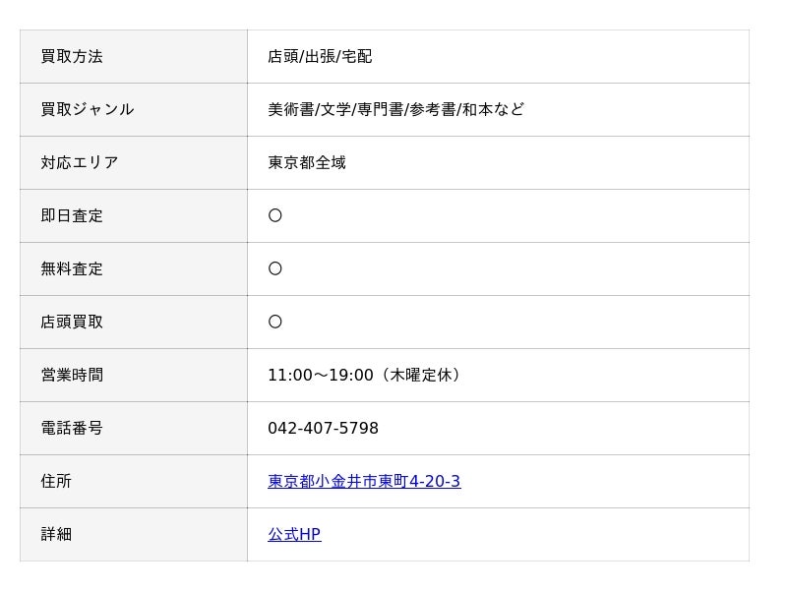Select the 無料査定 label cell
Image resolution: width=787 pixels, height=591 pixels.
pyautogui.click(x=134, y=269)
